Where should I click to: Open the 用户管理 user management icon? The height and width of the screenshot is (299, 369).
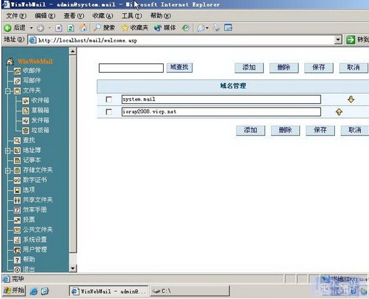point(17,250)
